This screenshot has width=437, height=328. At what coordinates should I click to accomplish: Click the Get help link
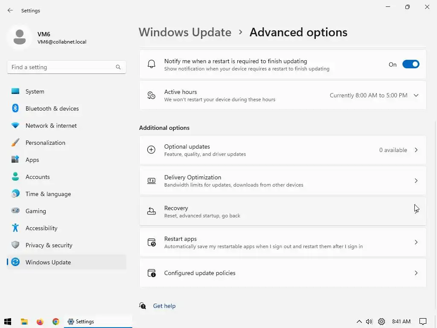164,306
